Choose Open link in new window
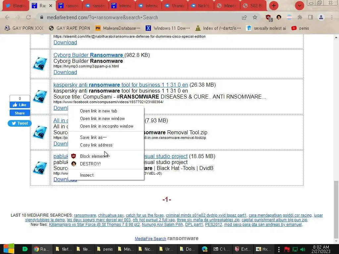Screen dimensions: 339x254 (106, 118)
